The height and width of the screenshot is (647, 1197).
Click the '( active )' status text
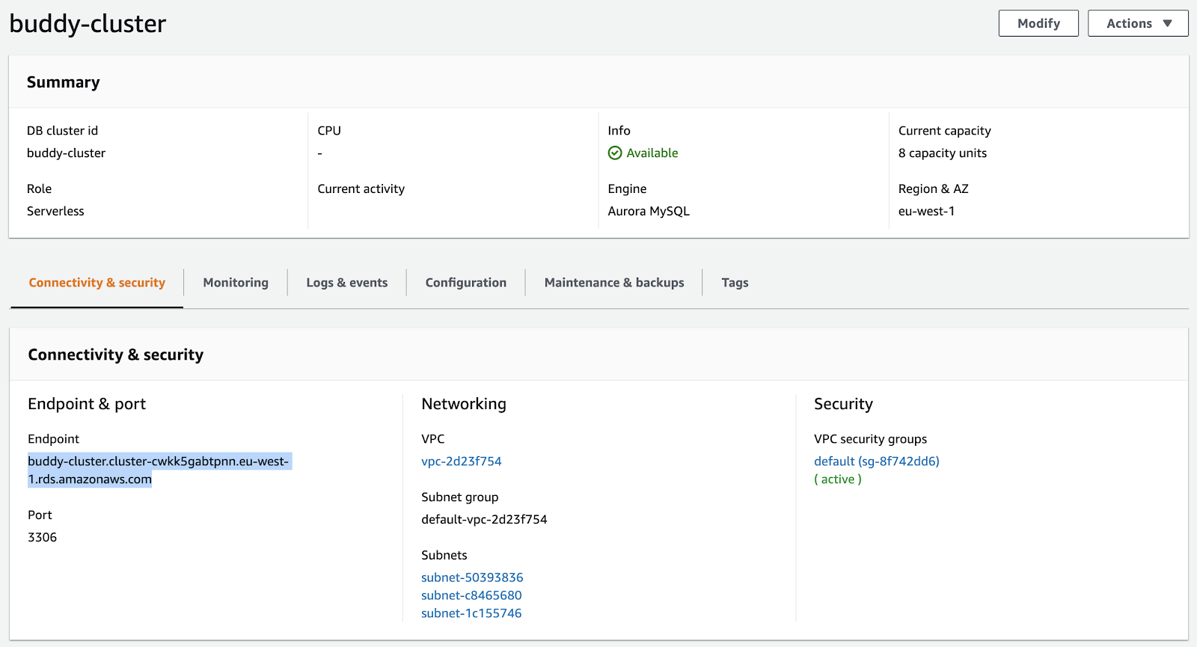[838, 479]
